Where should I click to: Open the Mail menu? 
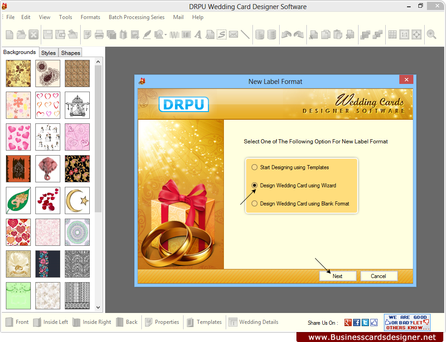[x=178, y=17]
